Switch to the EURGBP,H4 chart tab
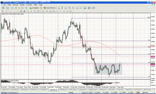 [x=44, y=90]
